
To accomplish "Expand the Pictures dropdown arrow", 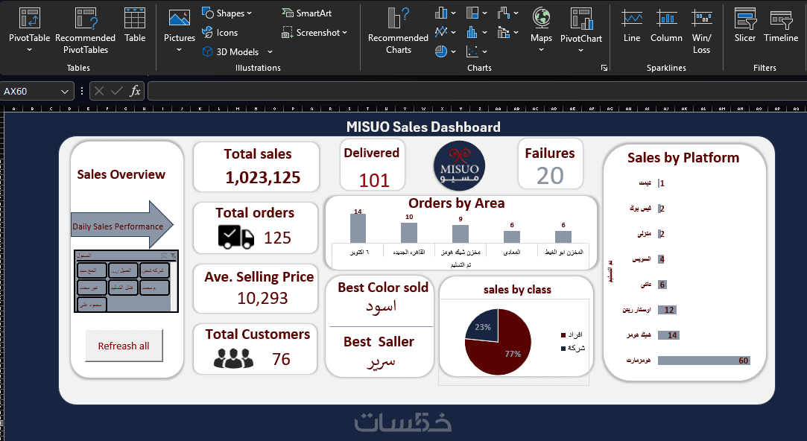I will (x=179, y=50).
